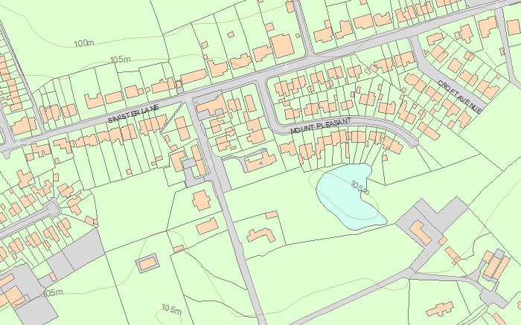The width and height of the screenshot is (521, 325).
Task: Click the Simister Lane road label
Action: (x=133, y=114)
